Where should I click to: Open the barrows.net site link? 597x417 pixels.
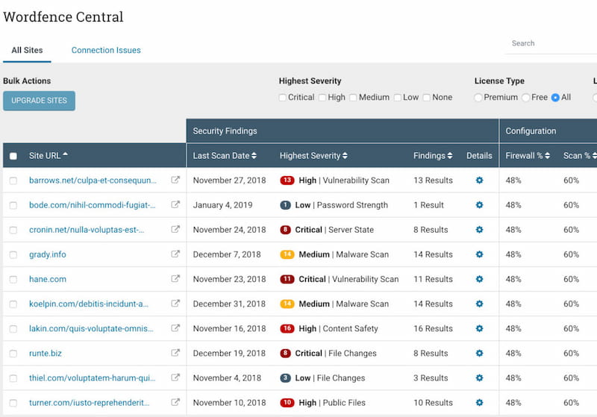93,181
